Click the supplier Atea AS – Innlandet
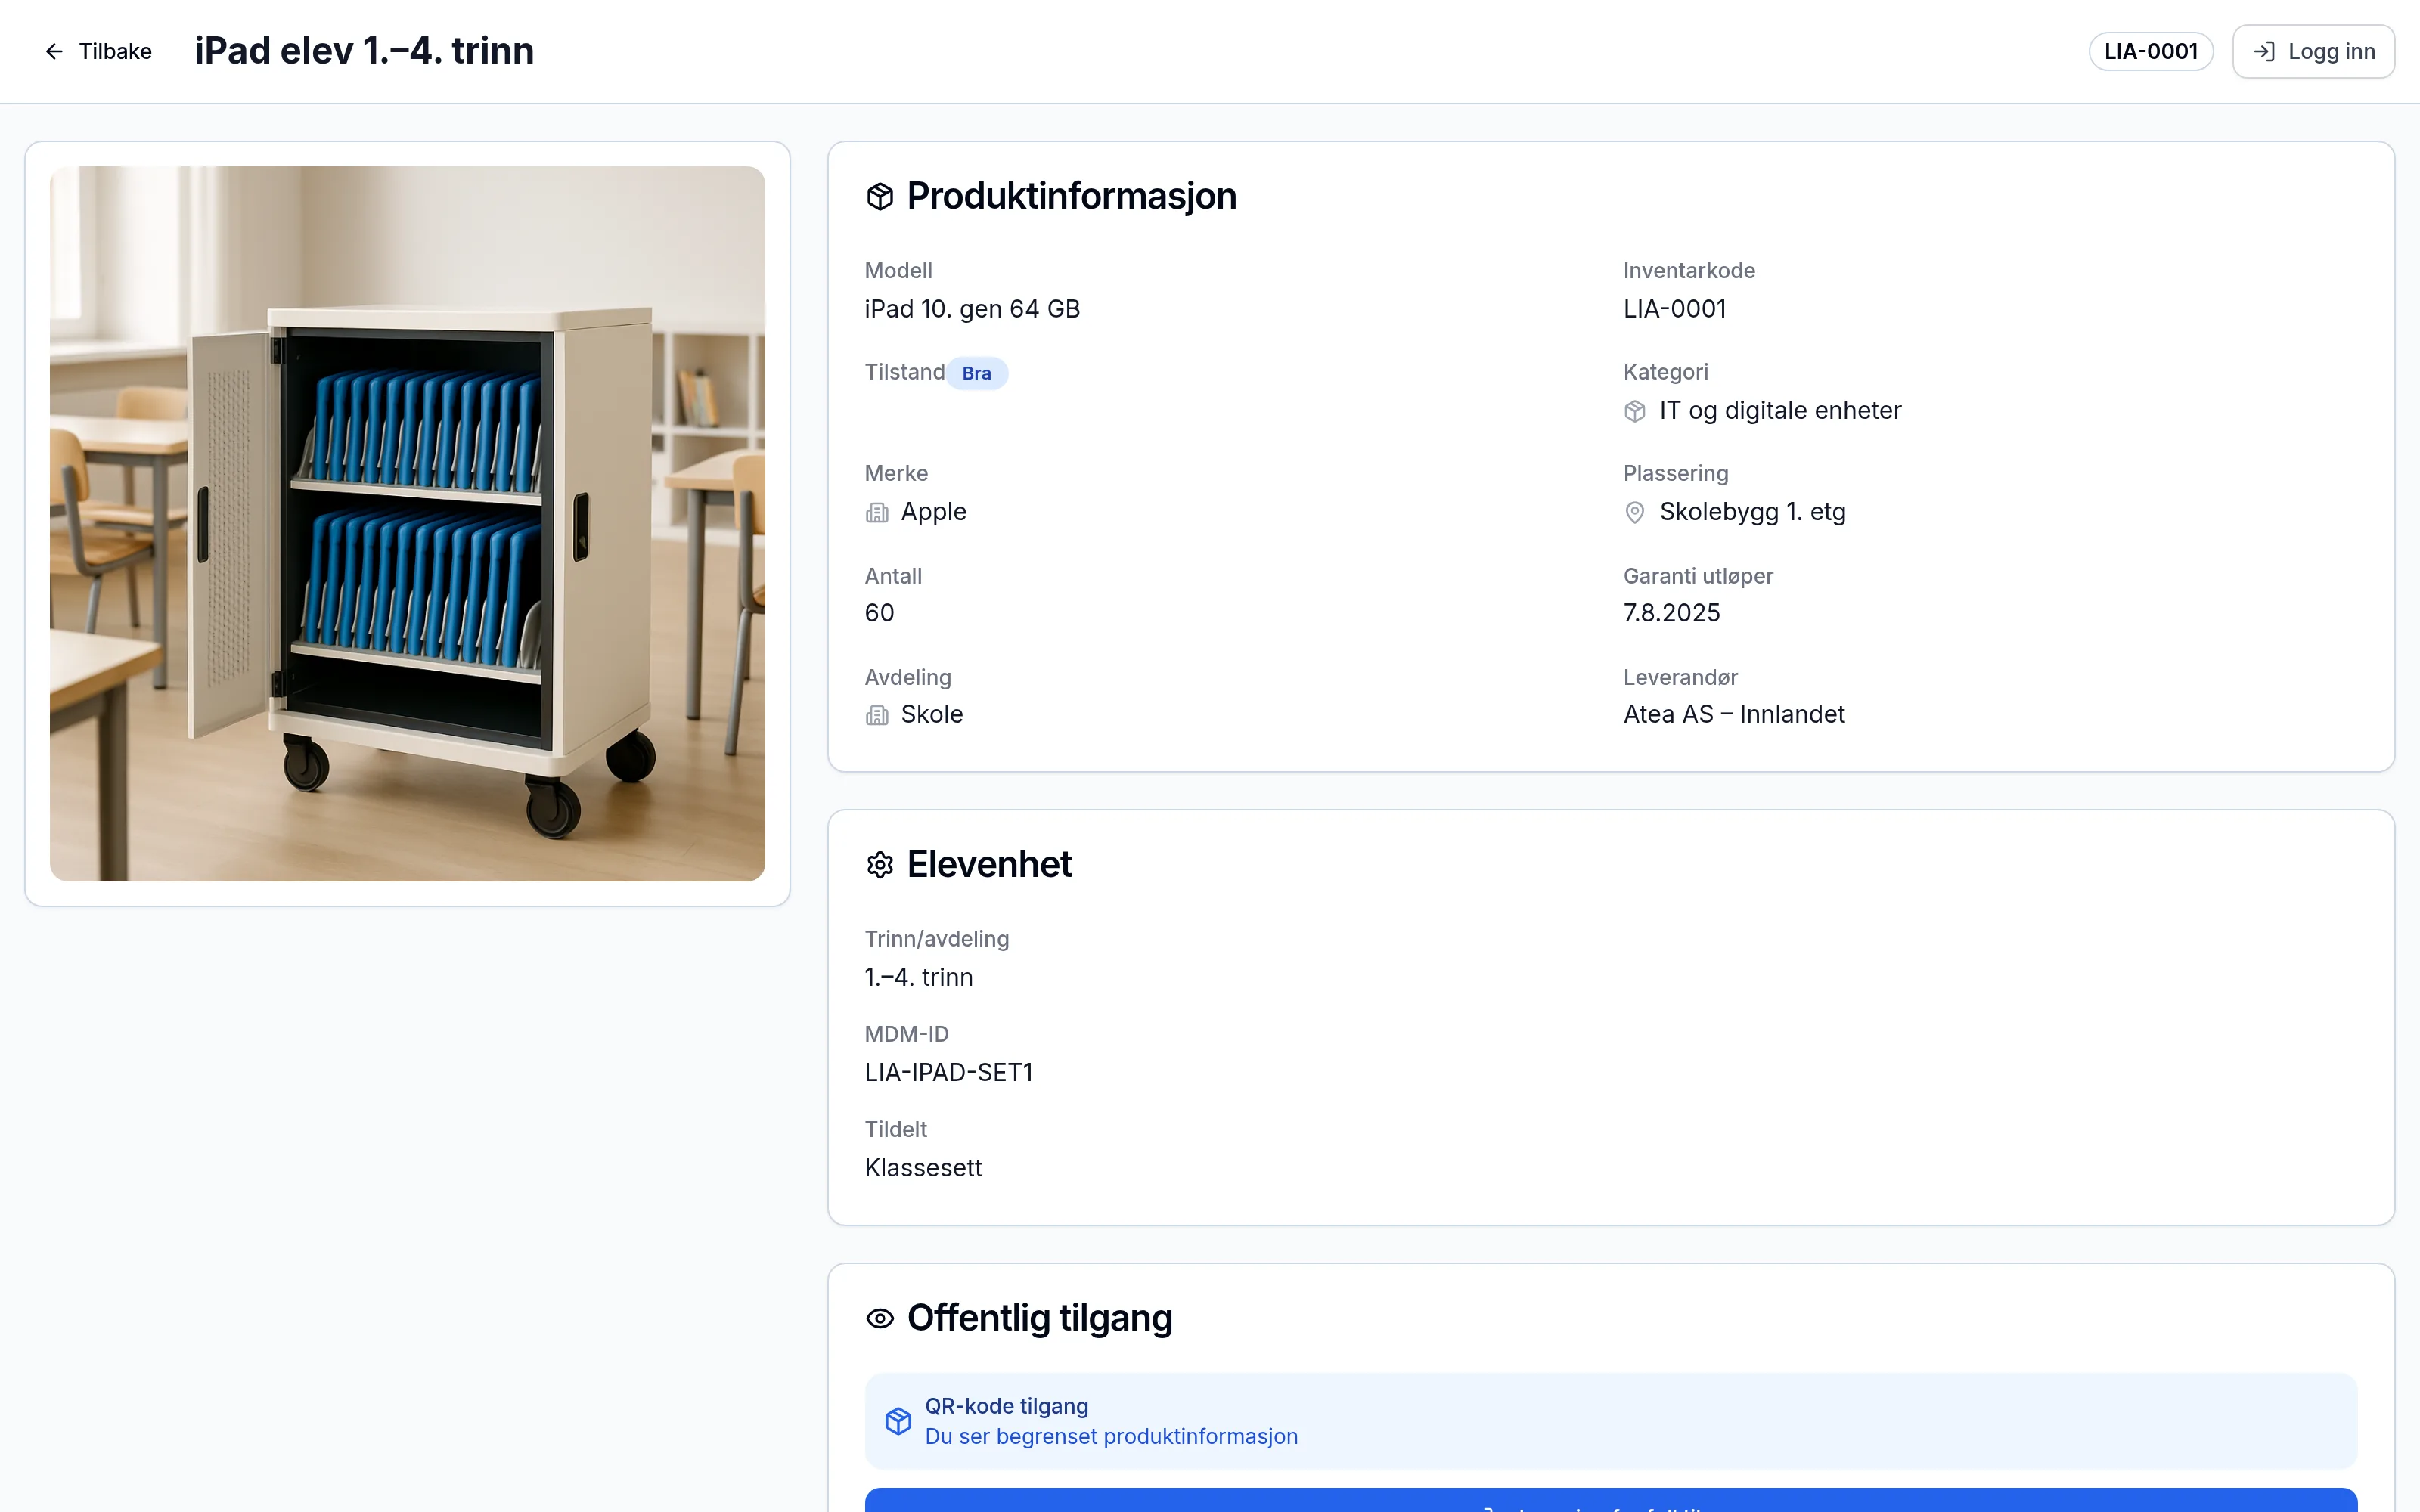This screenshot has height=1512, width=2420. coord(1734,714)
